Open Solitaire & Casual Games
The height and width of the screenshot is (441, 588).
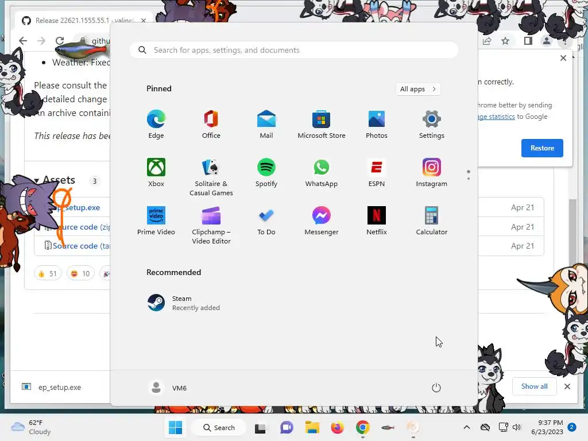point(211,177)
